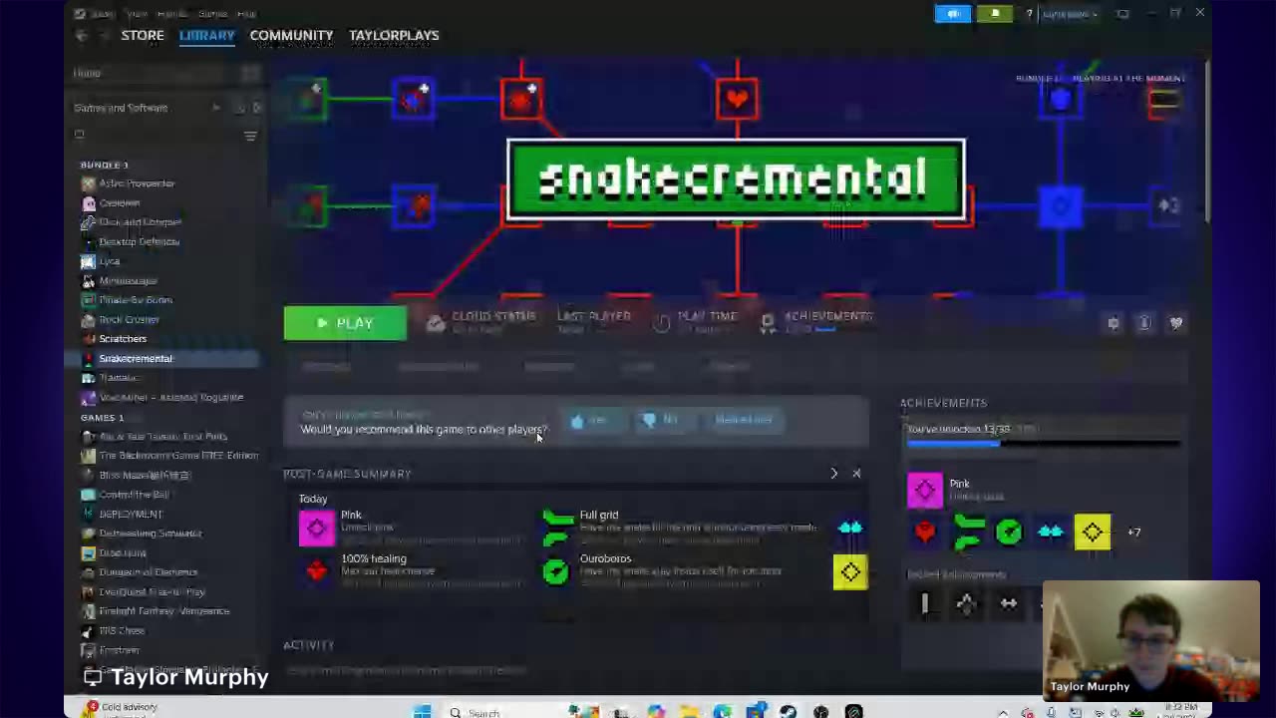The height and width of the screenshot is (718, 1276).
Task: View the Cloud Status icon
Action: [436, 323]
